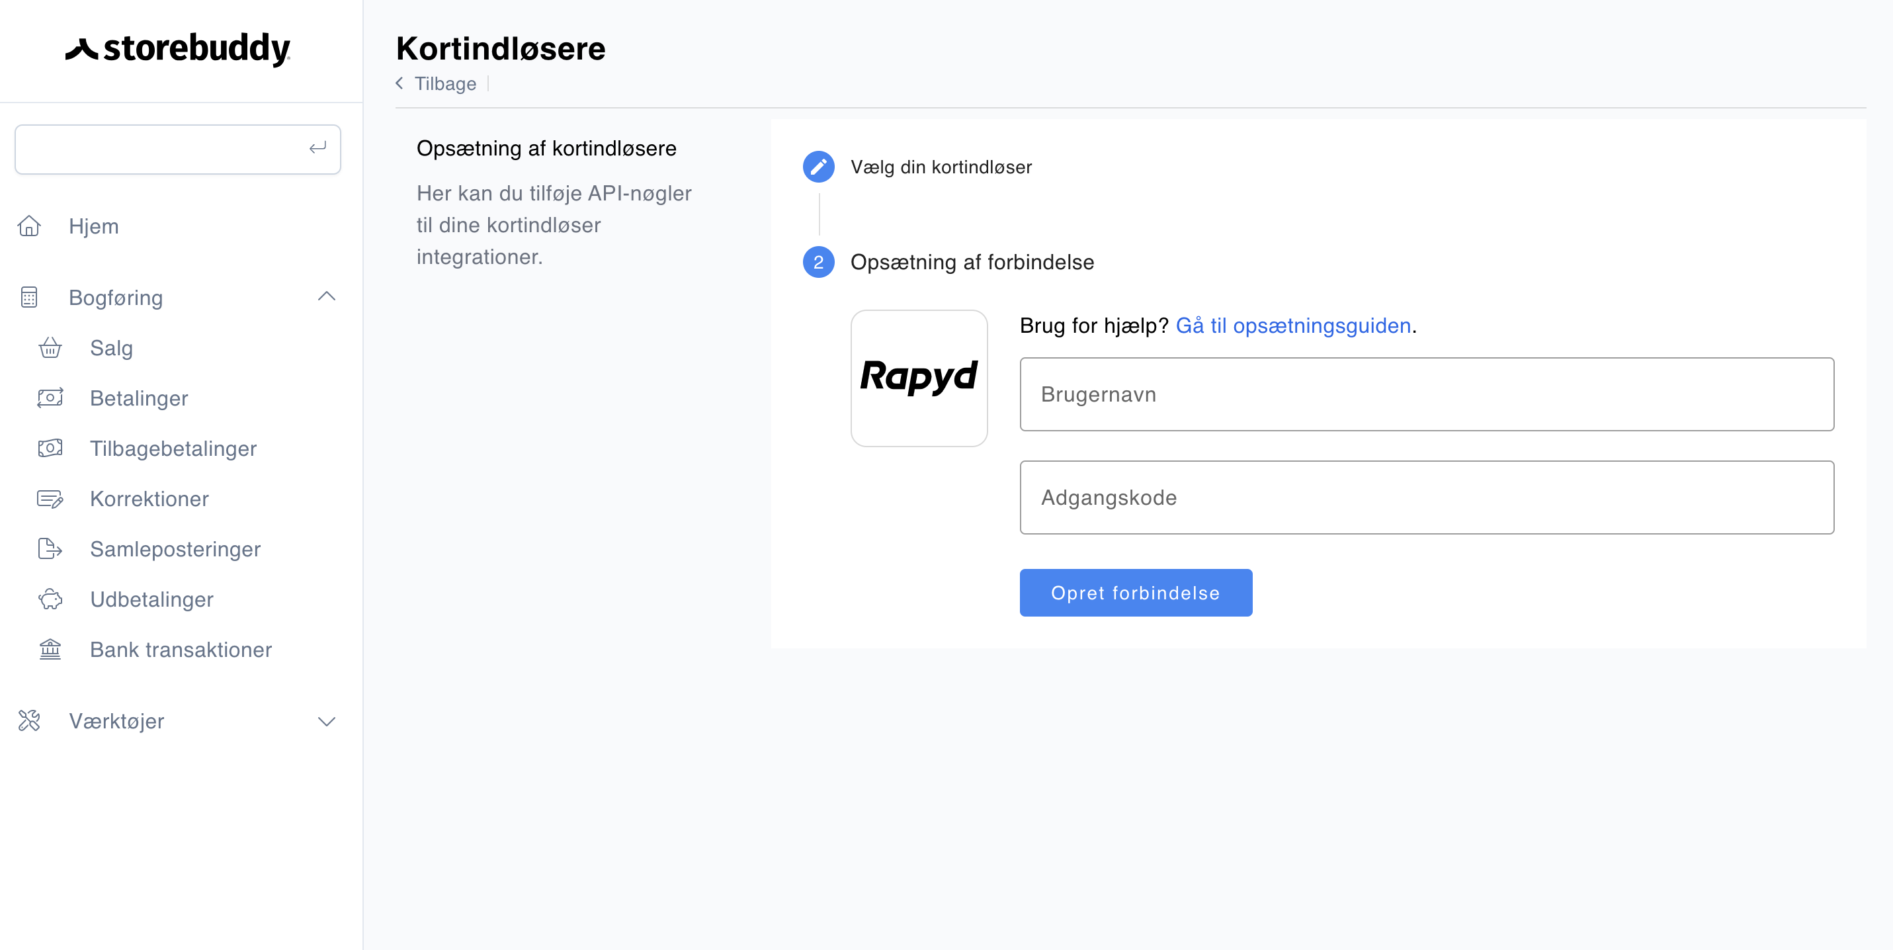Click the Betalinger banknote icon
Image resolution: width=1893 pixels, height=950 pixels.
tap(50, 398)
